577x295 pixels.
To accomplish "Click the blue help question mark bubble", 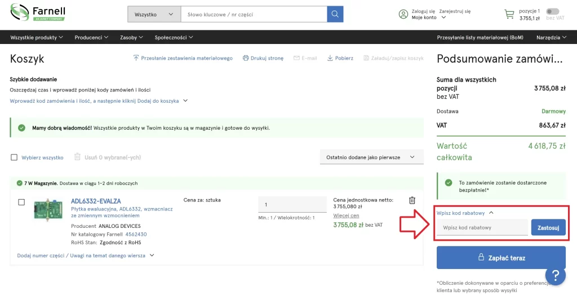I will point(555,275).
